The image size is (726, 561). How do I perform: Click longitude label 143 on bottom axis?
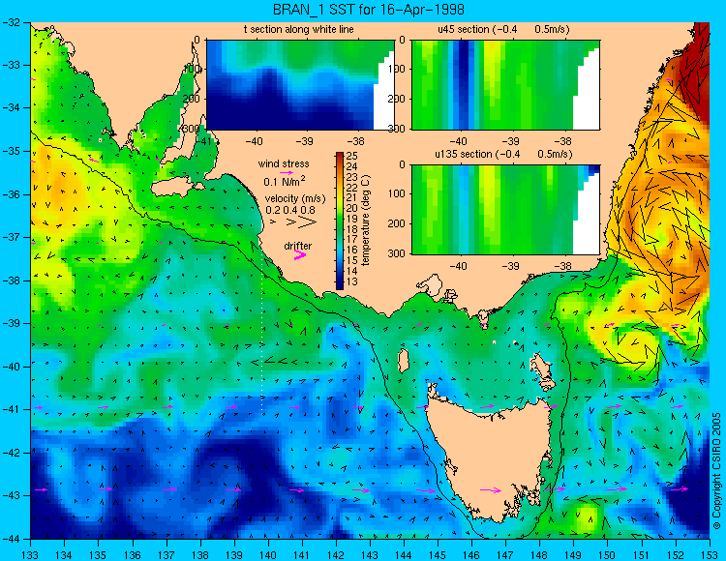click(x=370, y=555)
